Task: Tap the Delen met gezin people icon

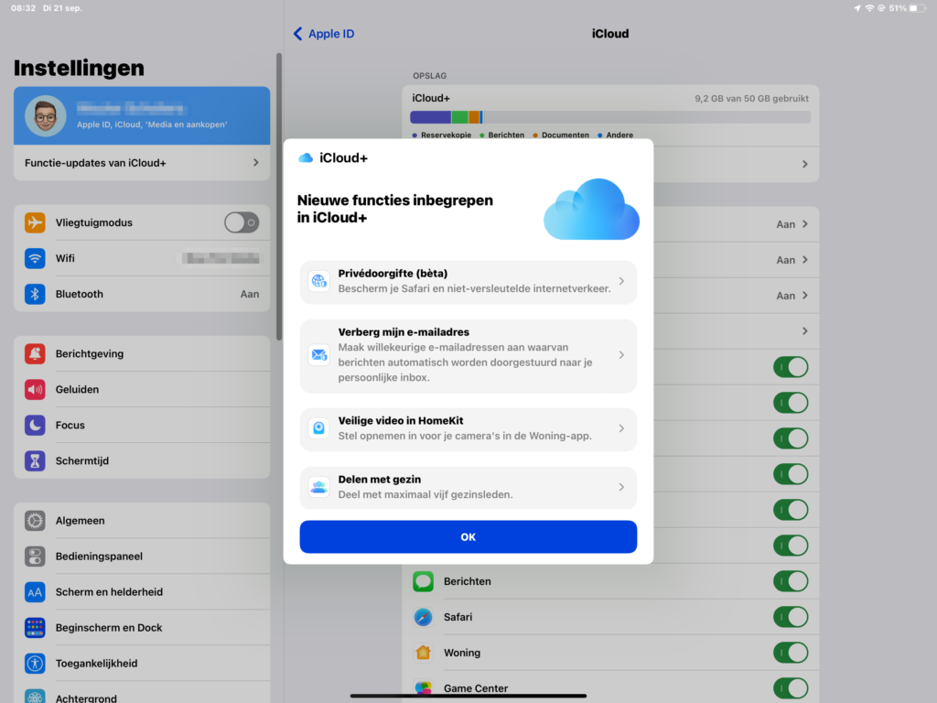Action: [x=319, y=487]
